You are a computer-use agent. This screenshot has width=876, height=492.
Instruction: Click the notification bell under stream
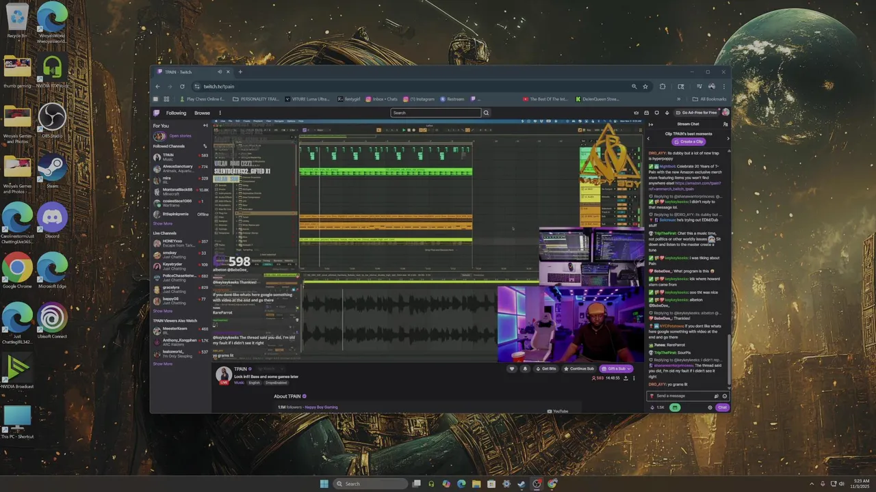pos(525,368)
